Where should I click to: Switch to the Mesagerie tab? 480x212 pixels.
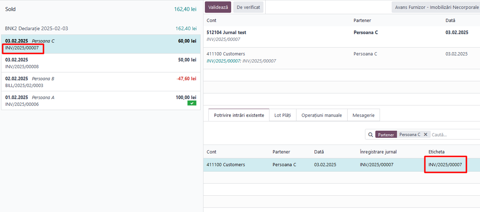[x=363, y=115]
